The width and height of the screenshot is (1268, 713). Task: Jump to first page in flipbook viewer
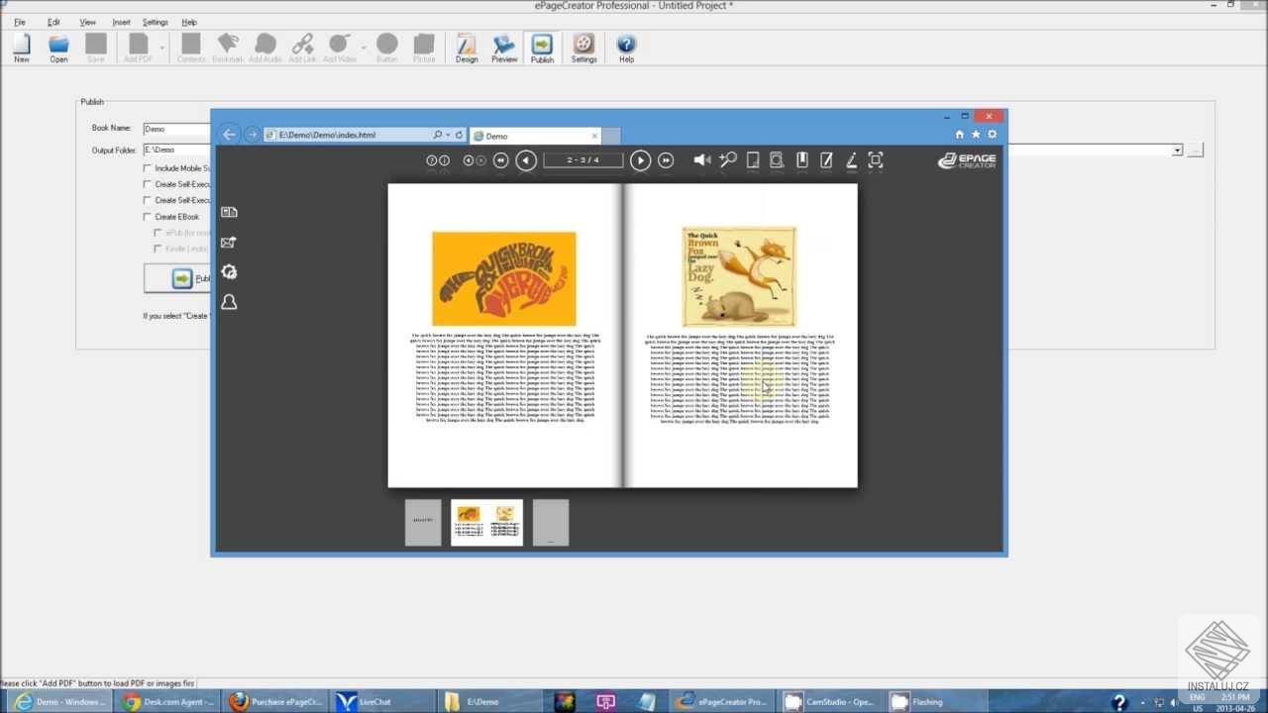500,160
